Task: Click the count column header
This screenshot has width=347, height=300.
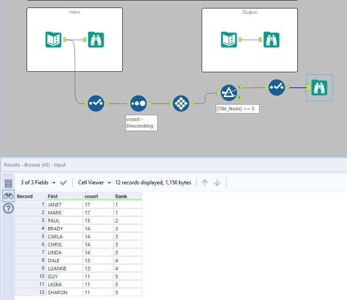Action: 98,196
